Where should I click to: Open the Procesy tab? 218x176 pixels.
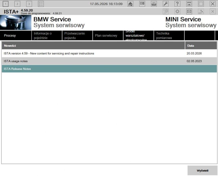16,35
